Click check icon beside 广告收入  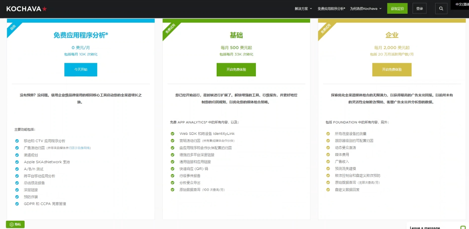(x=328, y=161)
